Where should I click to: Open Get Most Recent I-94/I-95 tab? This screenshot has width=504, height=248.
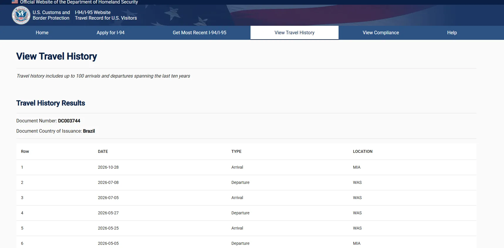(x=199, y=33)
